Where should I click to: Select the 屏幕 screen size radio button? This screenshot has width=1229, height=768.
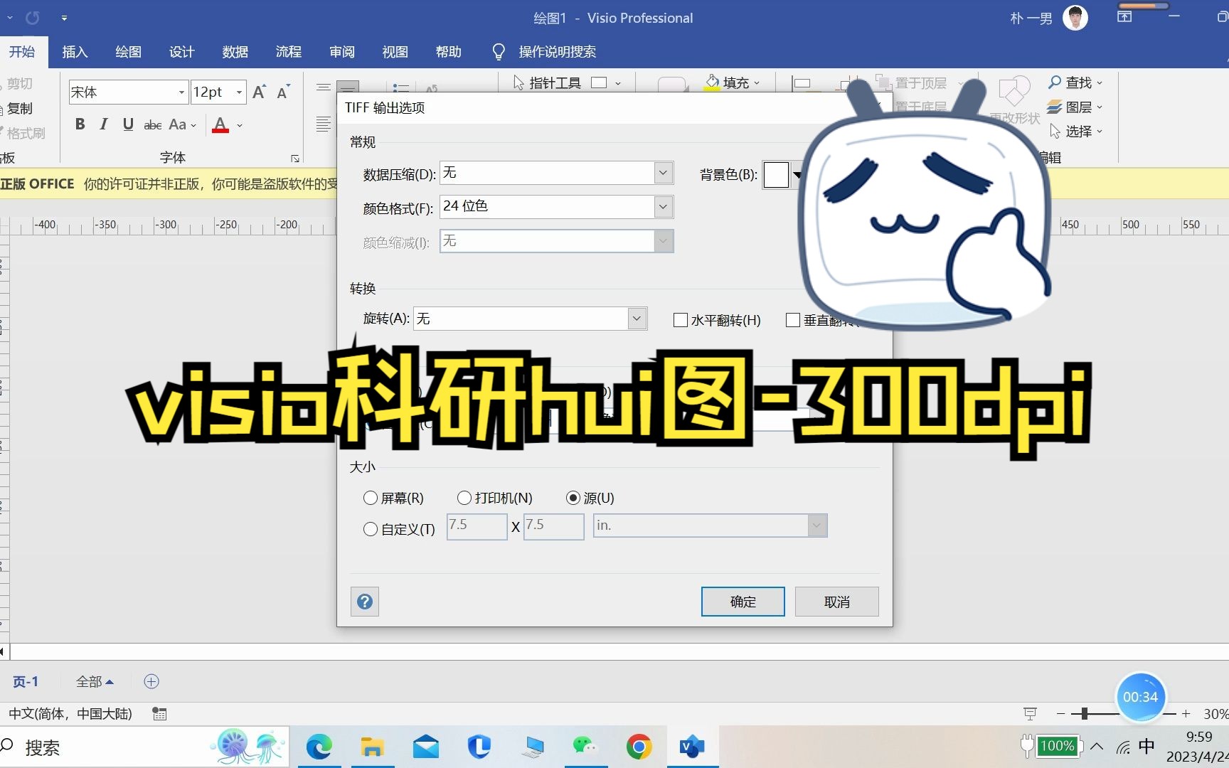[x=370, y=498]
